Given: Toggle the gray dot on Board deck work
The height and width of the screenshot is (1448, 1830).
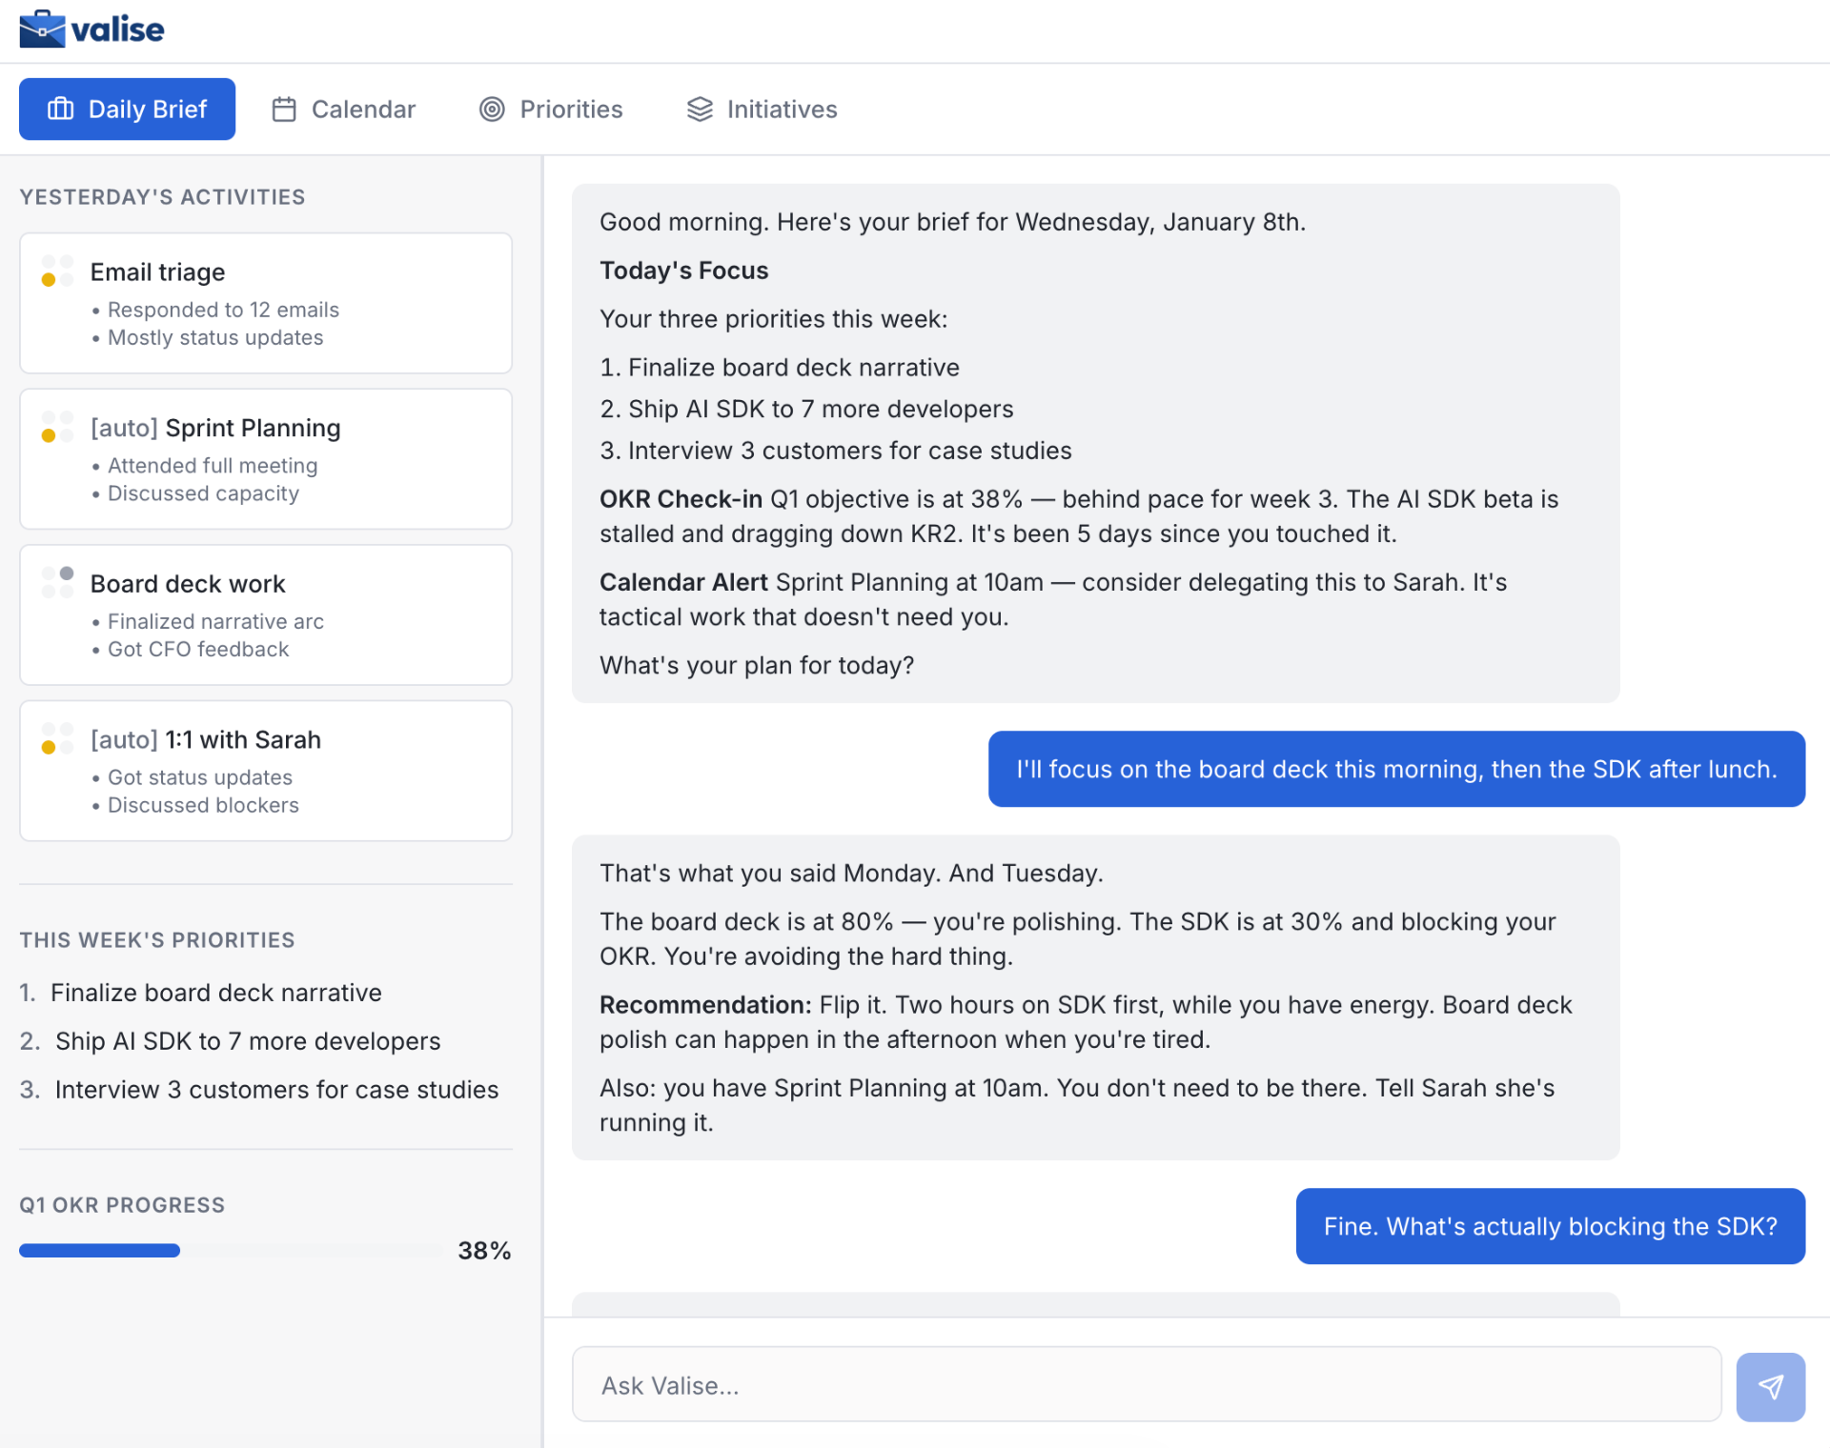Looking at the screenshot, I should 67,574.
